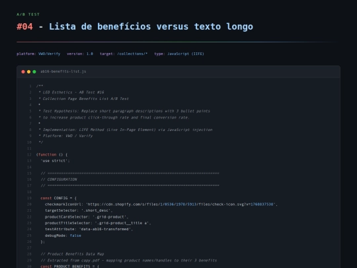Click the green dot in the code window header

(34, 71)
